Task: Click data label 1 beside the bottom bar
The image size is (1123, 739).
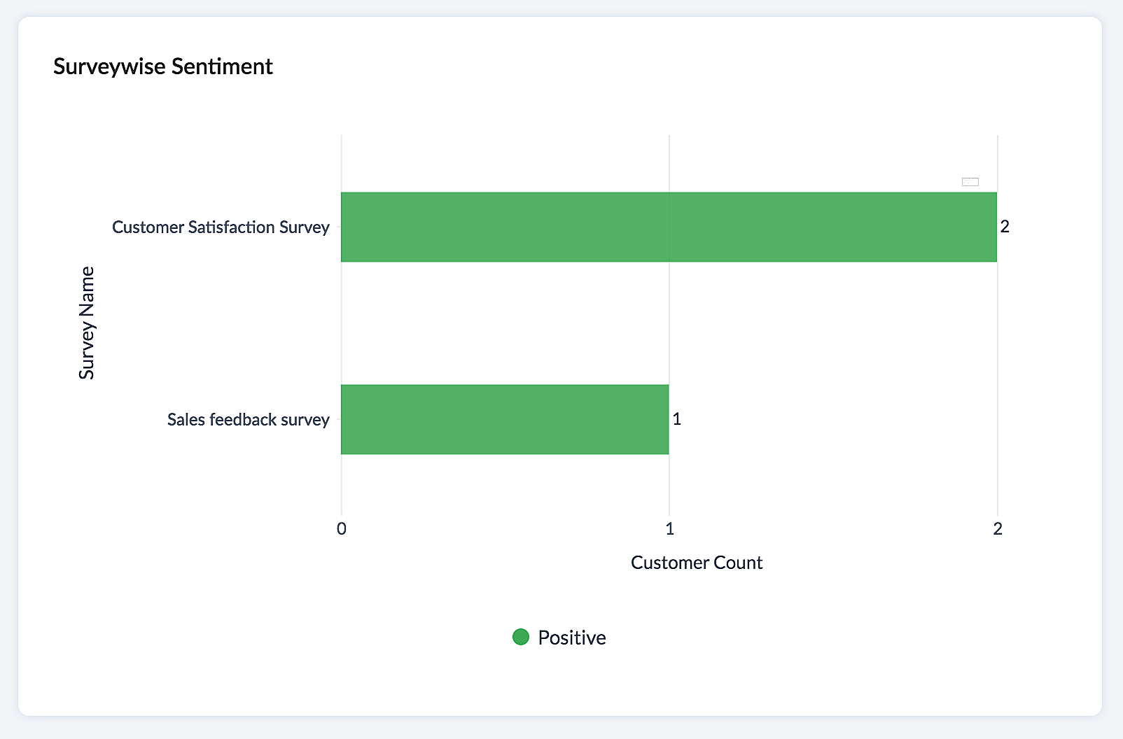Action: tap(677, 419)
